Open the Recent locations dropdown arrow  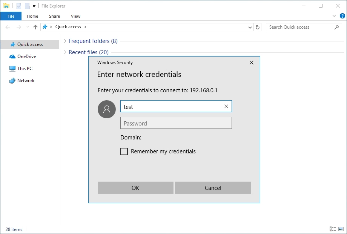(x=28, y=27)
